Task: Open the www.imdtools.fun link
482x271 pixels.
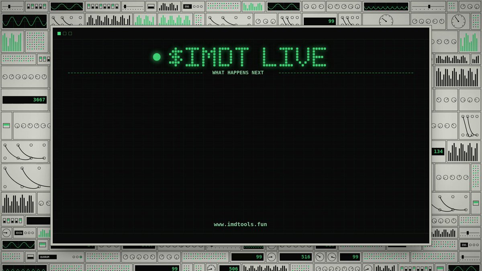Action: point(240,224)
